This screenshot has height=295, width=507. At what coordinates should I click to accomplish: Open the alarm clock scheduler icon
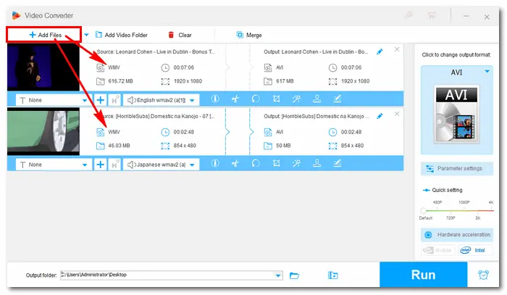click(x=483, y=275)
